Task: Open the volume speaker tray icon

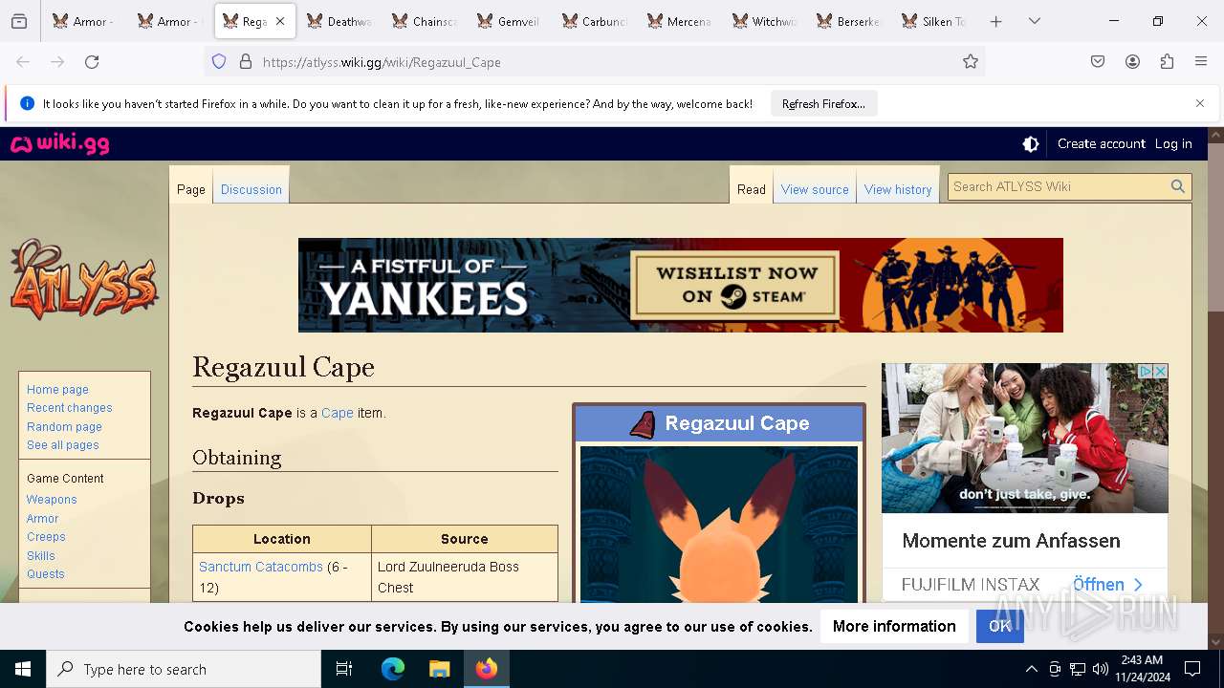Action: (x=1100, y=669)
